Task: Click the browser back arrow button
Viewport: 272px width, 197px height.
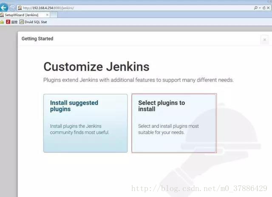Action: (3, 8)
